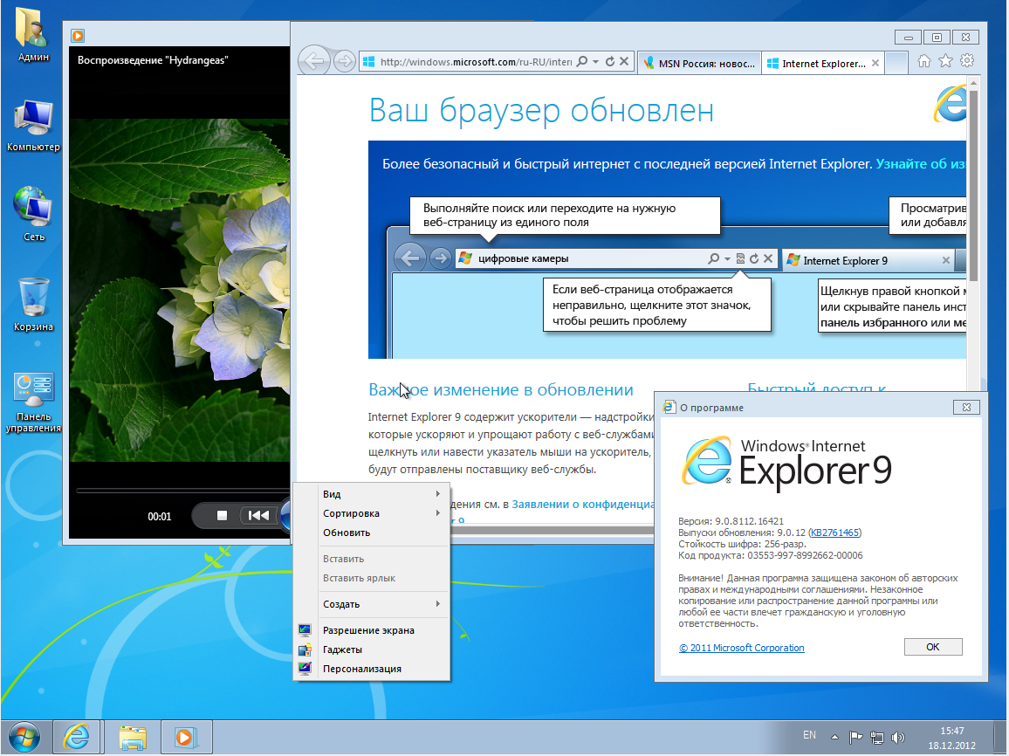The height and width of the screenshot is (756, 1009).
Task: Click the 00:01 elapsed time in Media Player
Action: pyautogui.click(x=160, y=517)
